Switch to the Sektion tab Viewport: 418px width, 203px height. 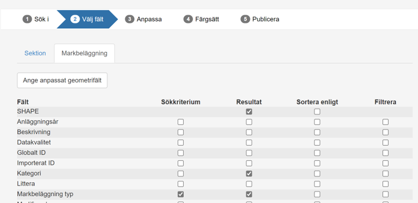coord(35,53)
